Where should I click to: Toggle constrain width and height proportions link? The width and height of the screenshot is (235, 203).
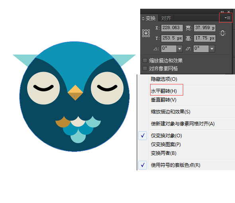point(223,33)
